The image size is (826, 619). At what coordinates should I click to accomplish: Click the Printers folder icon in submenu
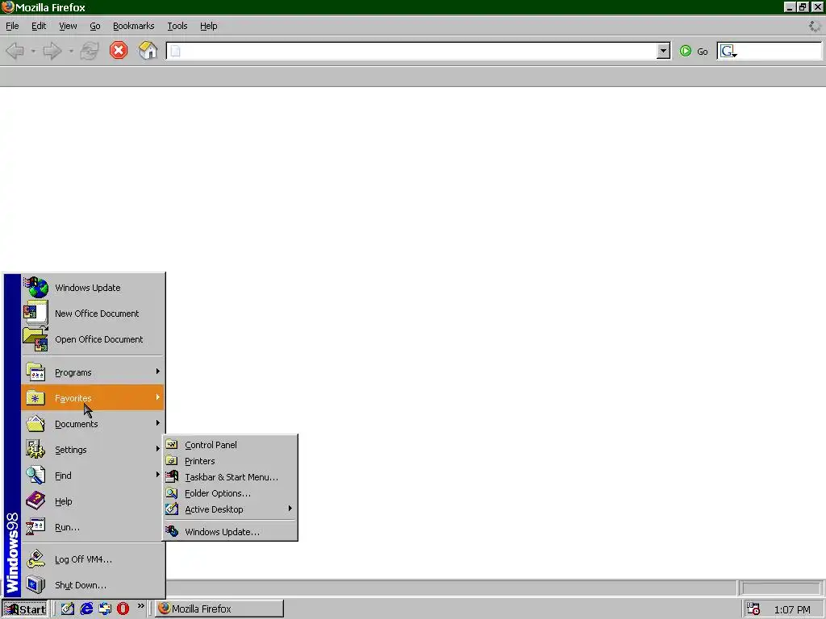(x=172, y=460)
